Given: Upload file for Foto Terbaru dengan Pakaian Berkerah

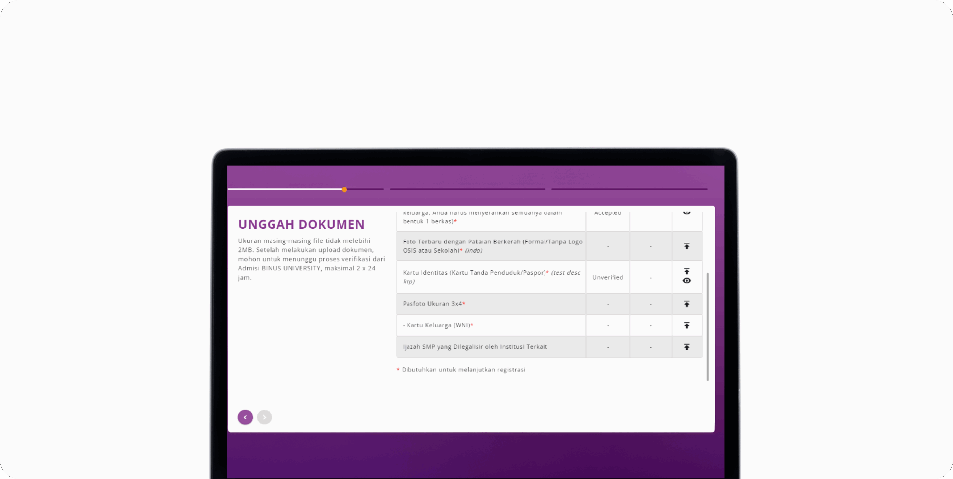Looking at the screenshot, I should pyautogui.click(x=687, y=246).
